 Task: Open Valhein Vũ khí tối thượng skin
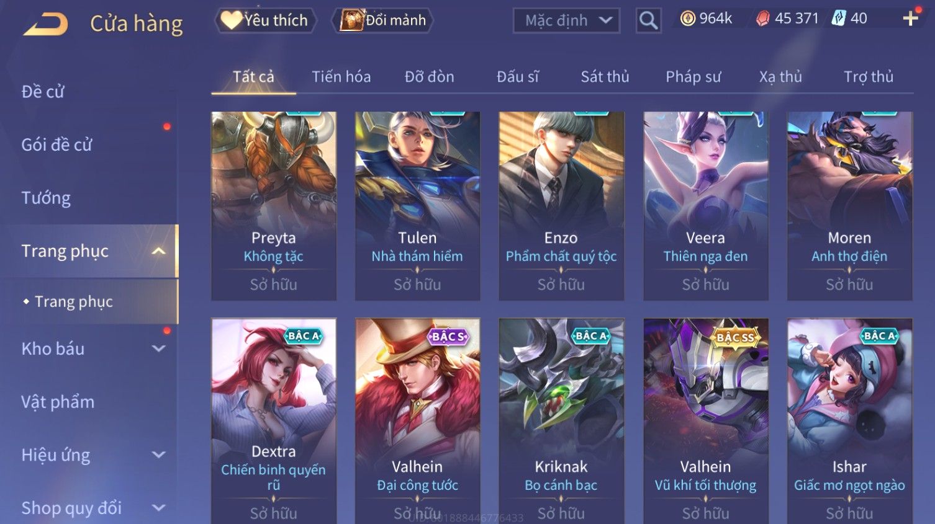point(705,421)
